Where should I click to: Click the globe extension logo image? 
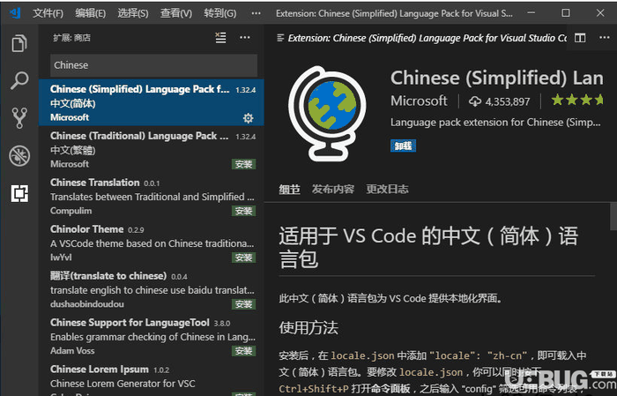(x=327, y=114)
